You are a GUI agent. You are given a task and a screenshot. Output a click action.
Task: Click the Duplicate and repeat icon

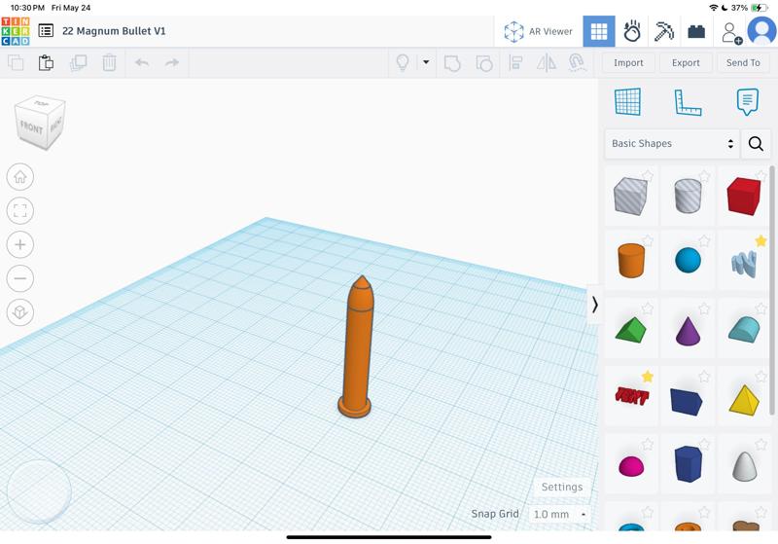[x=78, y=62]
